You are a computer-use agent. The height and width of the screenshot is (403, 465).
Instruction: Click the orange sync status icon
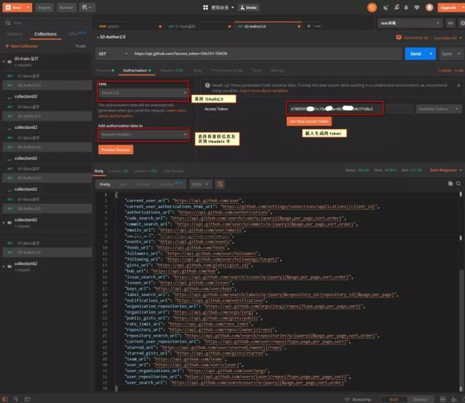point(372,7)
